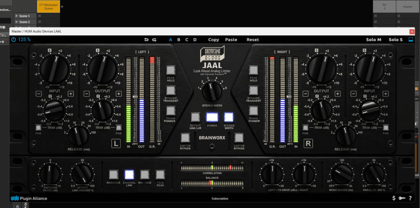Toggle FINE button for left input trim
This screenshot has height=208, width=420.
[38, 128]
